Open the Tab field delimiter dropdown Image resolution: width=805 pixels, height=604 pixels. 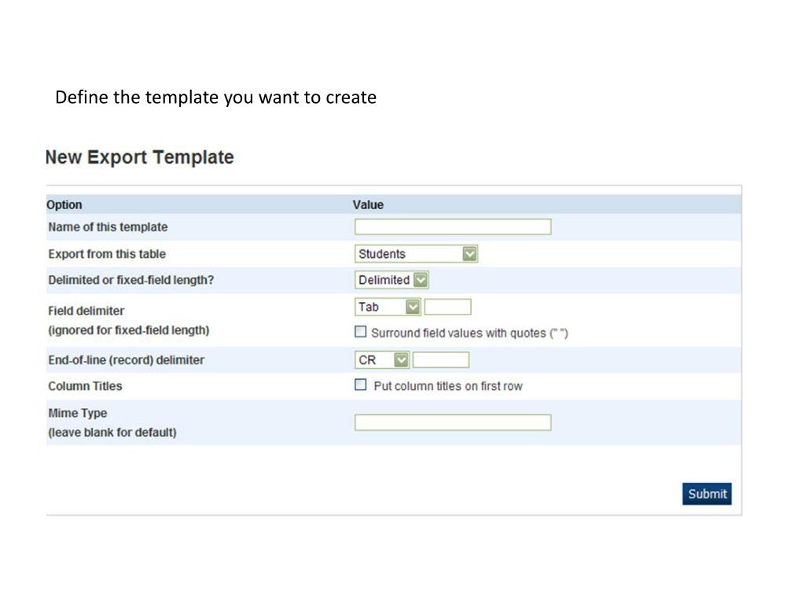pyautogui.click(x=388, y=308)
